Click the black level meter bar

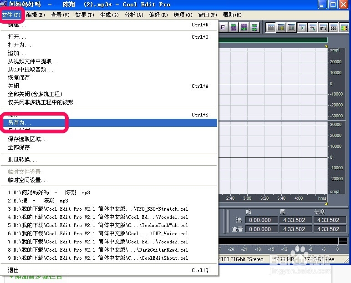tap(278, 241)
